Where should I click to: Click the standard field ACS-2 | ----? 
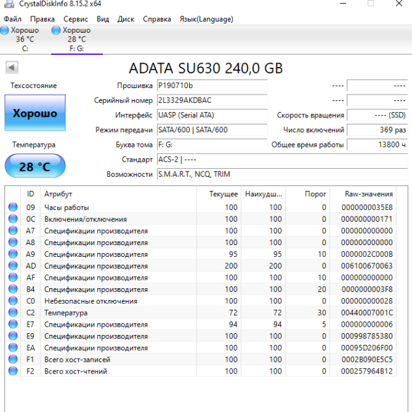pyautogui.click(x=282, y=160)
